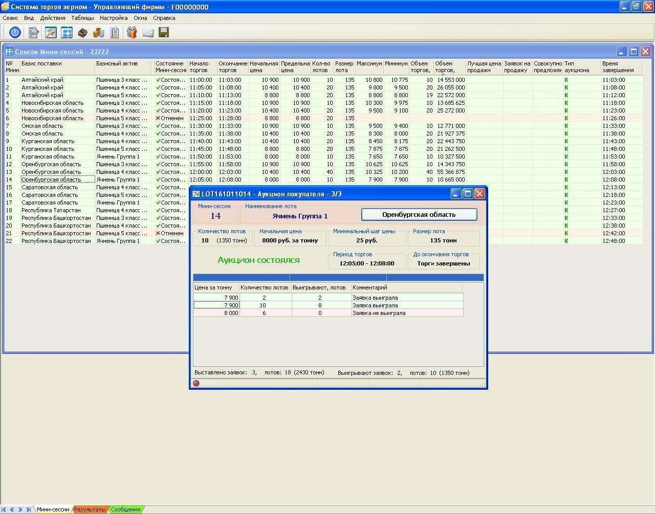Screen dimensions: 655x514
Task: Click the 55 366 875 volume cell
Action: coord(450,172)
